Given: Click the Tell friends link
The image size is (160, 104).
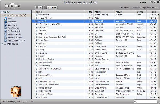Looking at the screenshot, I should (125, 7).
